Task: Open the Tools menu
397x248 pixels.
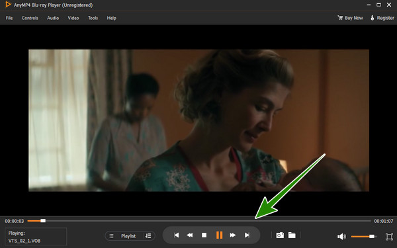Action: [93, 18]
